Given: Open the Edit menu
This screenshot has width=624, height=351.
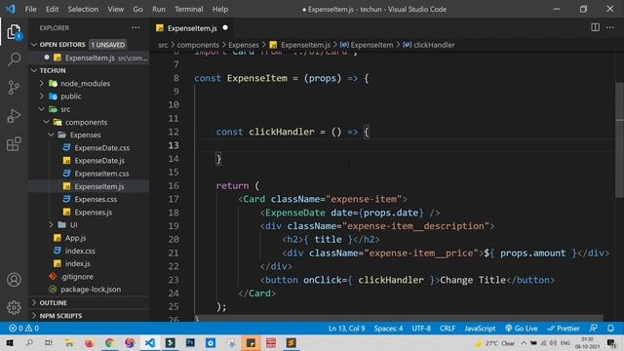Looking at the screenshot, I should (52, 9).
